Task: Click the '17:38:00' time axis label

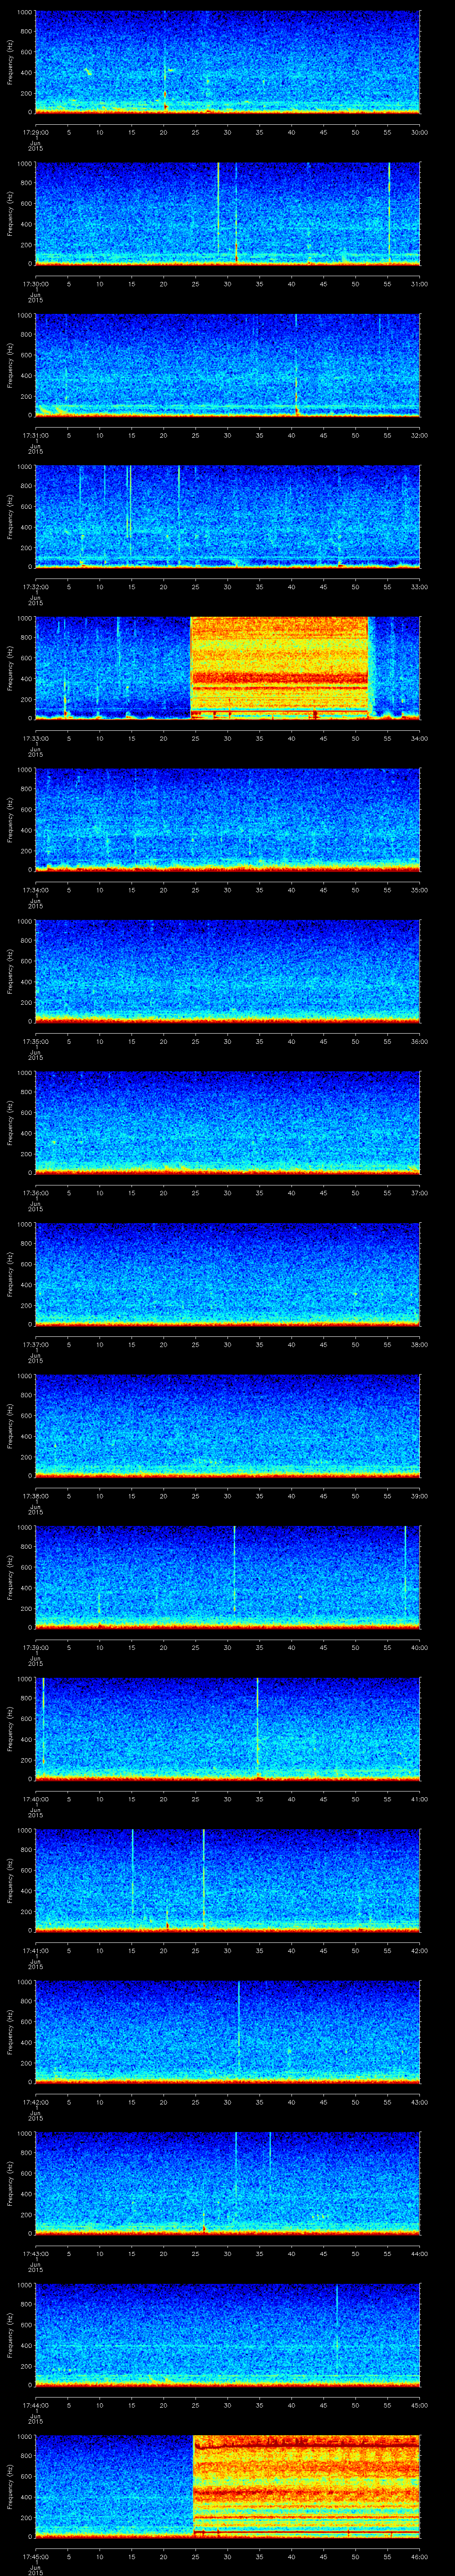Action: (35, 1495)
